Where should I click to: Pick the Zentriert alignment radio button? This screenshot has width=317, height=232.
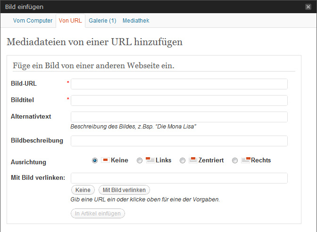click(x=183, y=160)
